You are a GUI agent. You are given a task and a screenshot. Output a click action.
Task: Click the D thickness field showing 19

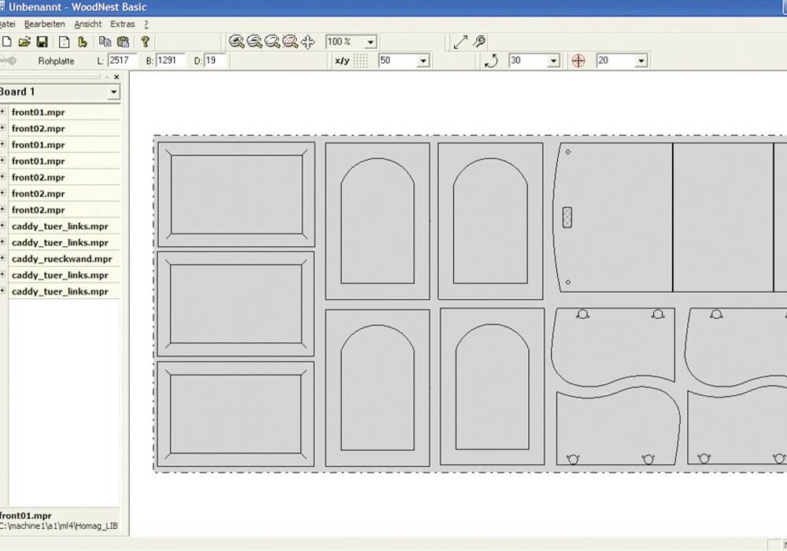216,61
